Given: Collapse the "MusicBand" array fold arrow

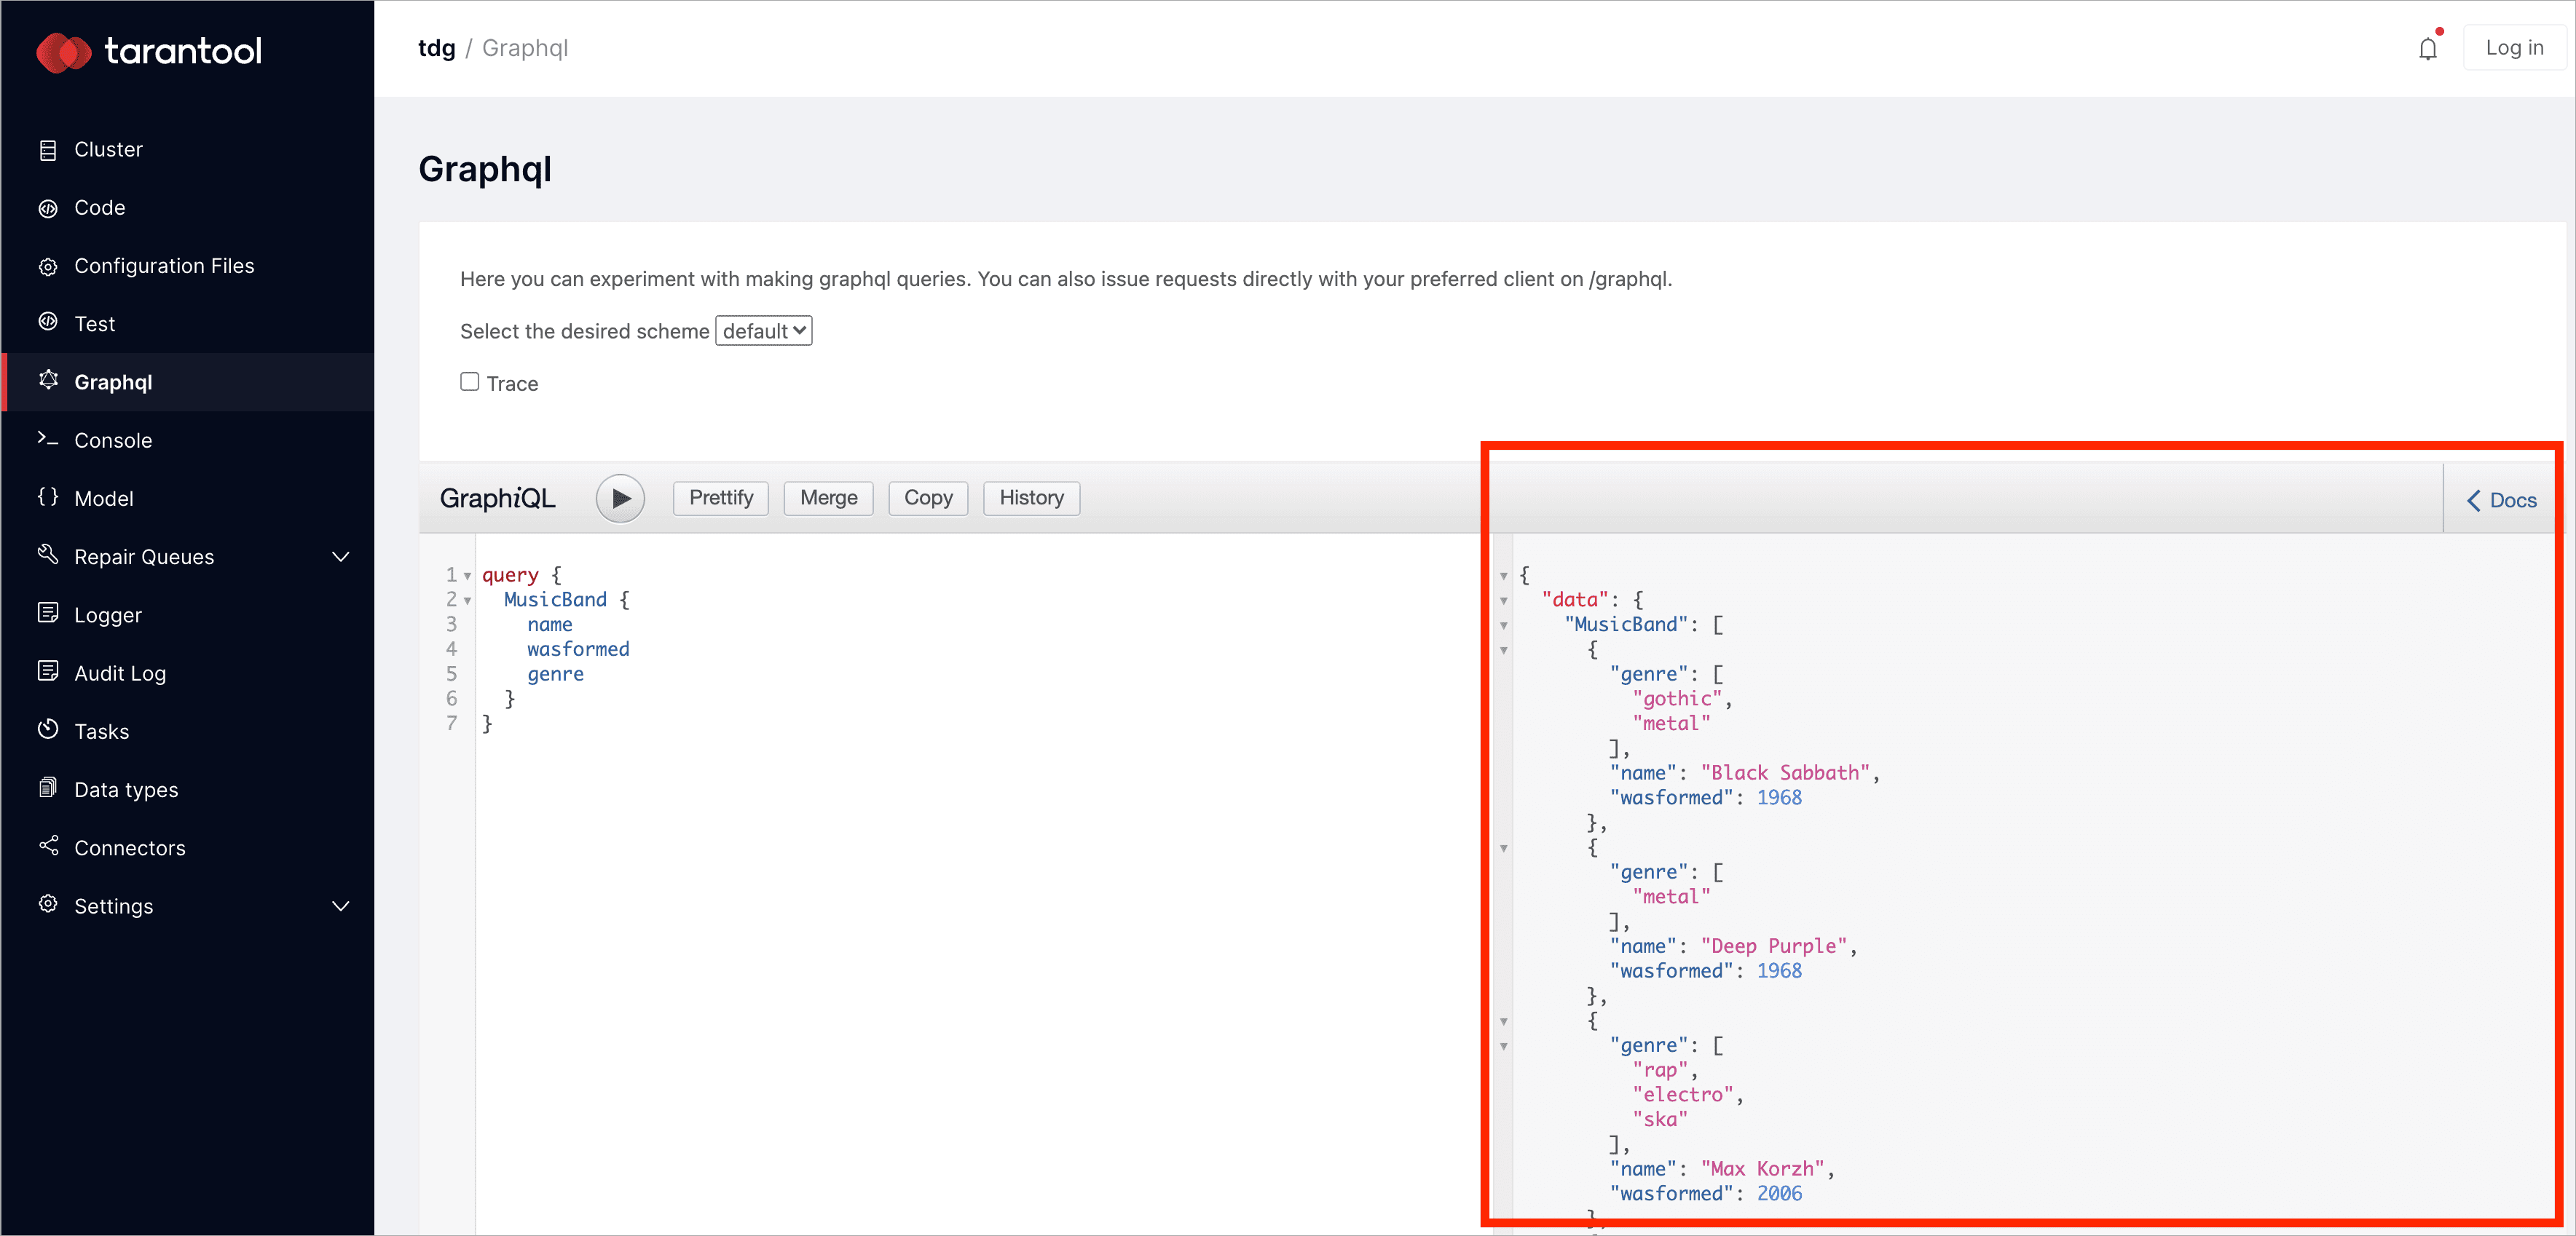Looking at the screenshot, I should coord(1504,627).
